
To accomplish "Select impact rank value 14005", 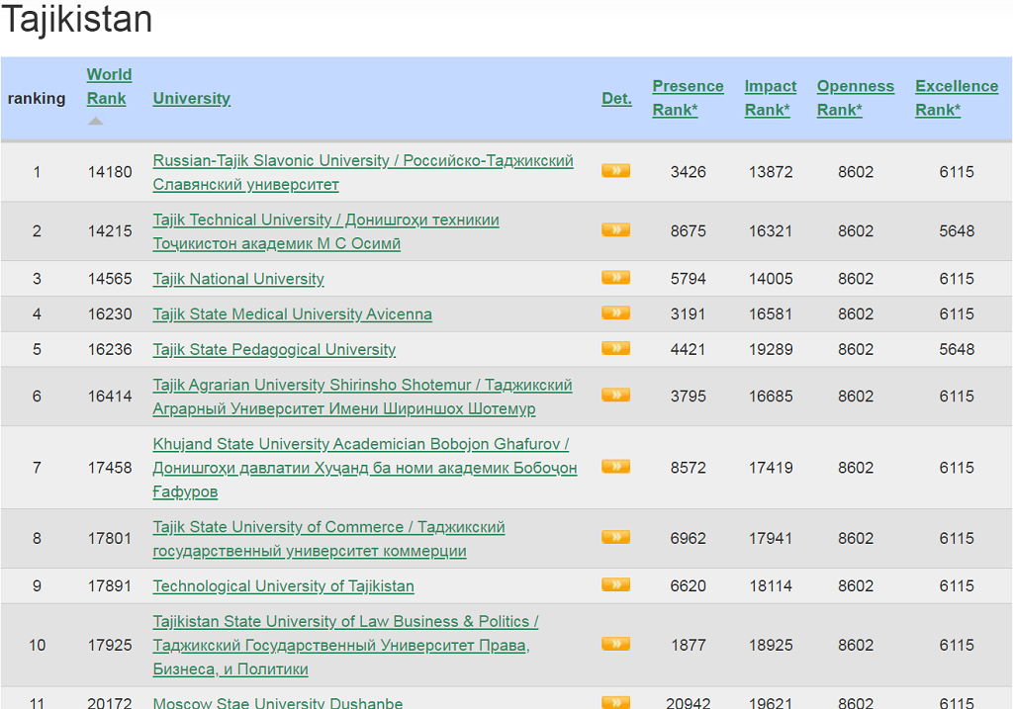I will point(771,279).
